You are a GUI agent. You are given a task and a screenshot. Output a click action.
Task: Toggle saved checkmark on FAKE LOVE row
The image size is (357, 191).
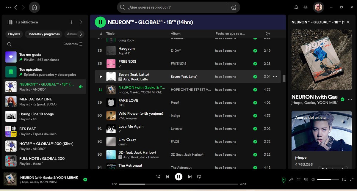[255, 102]
